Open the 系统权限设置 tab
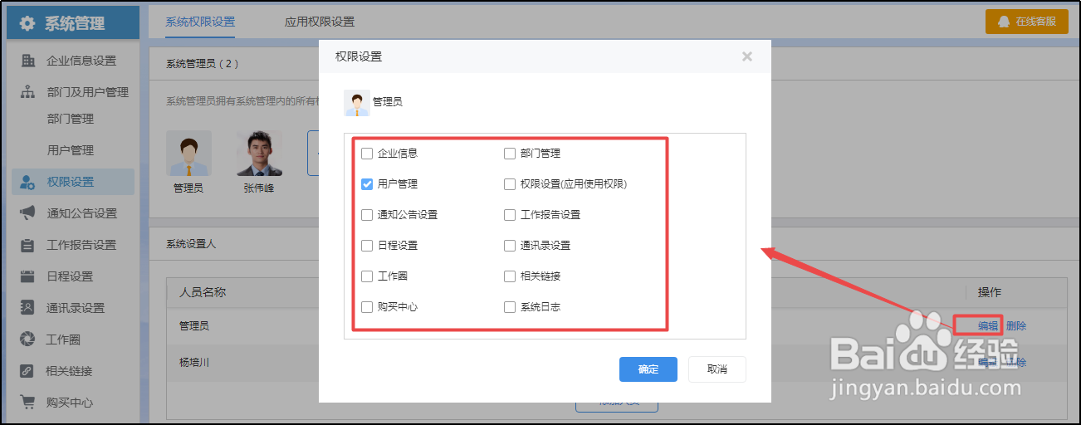The height and width of the screenshot is (425, 1081). [x=200, y=22]
